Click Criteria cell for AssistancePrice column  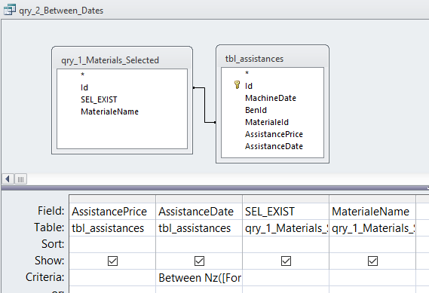pos(112,278)
